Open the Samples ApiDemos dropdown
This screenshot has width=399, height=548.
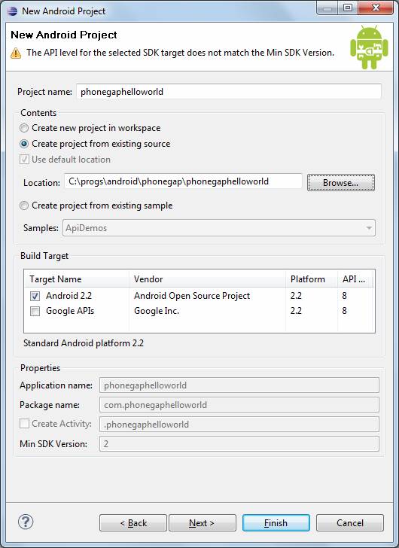click(x=219, y=228)
